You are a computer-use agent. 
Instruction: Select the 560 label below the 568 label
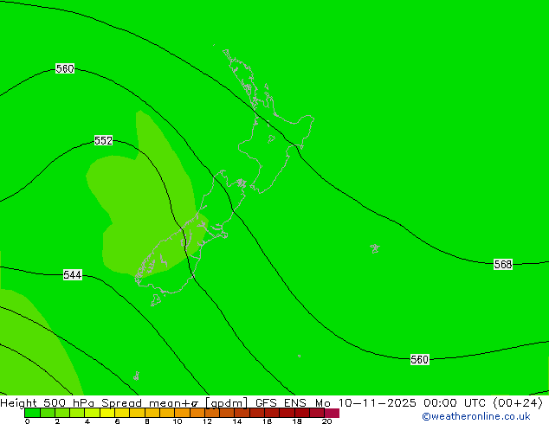point(419,360)
